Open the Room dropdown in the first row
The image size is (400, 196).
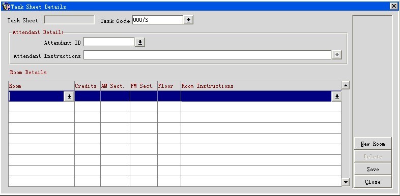point(69,96)
